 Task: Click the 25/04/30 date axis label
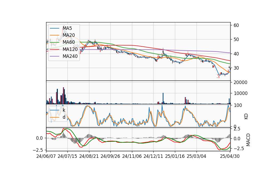coord(230,156)
